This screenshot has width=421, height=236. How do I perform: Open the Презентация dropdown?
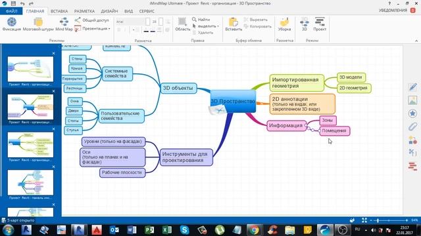92,28
